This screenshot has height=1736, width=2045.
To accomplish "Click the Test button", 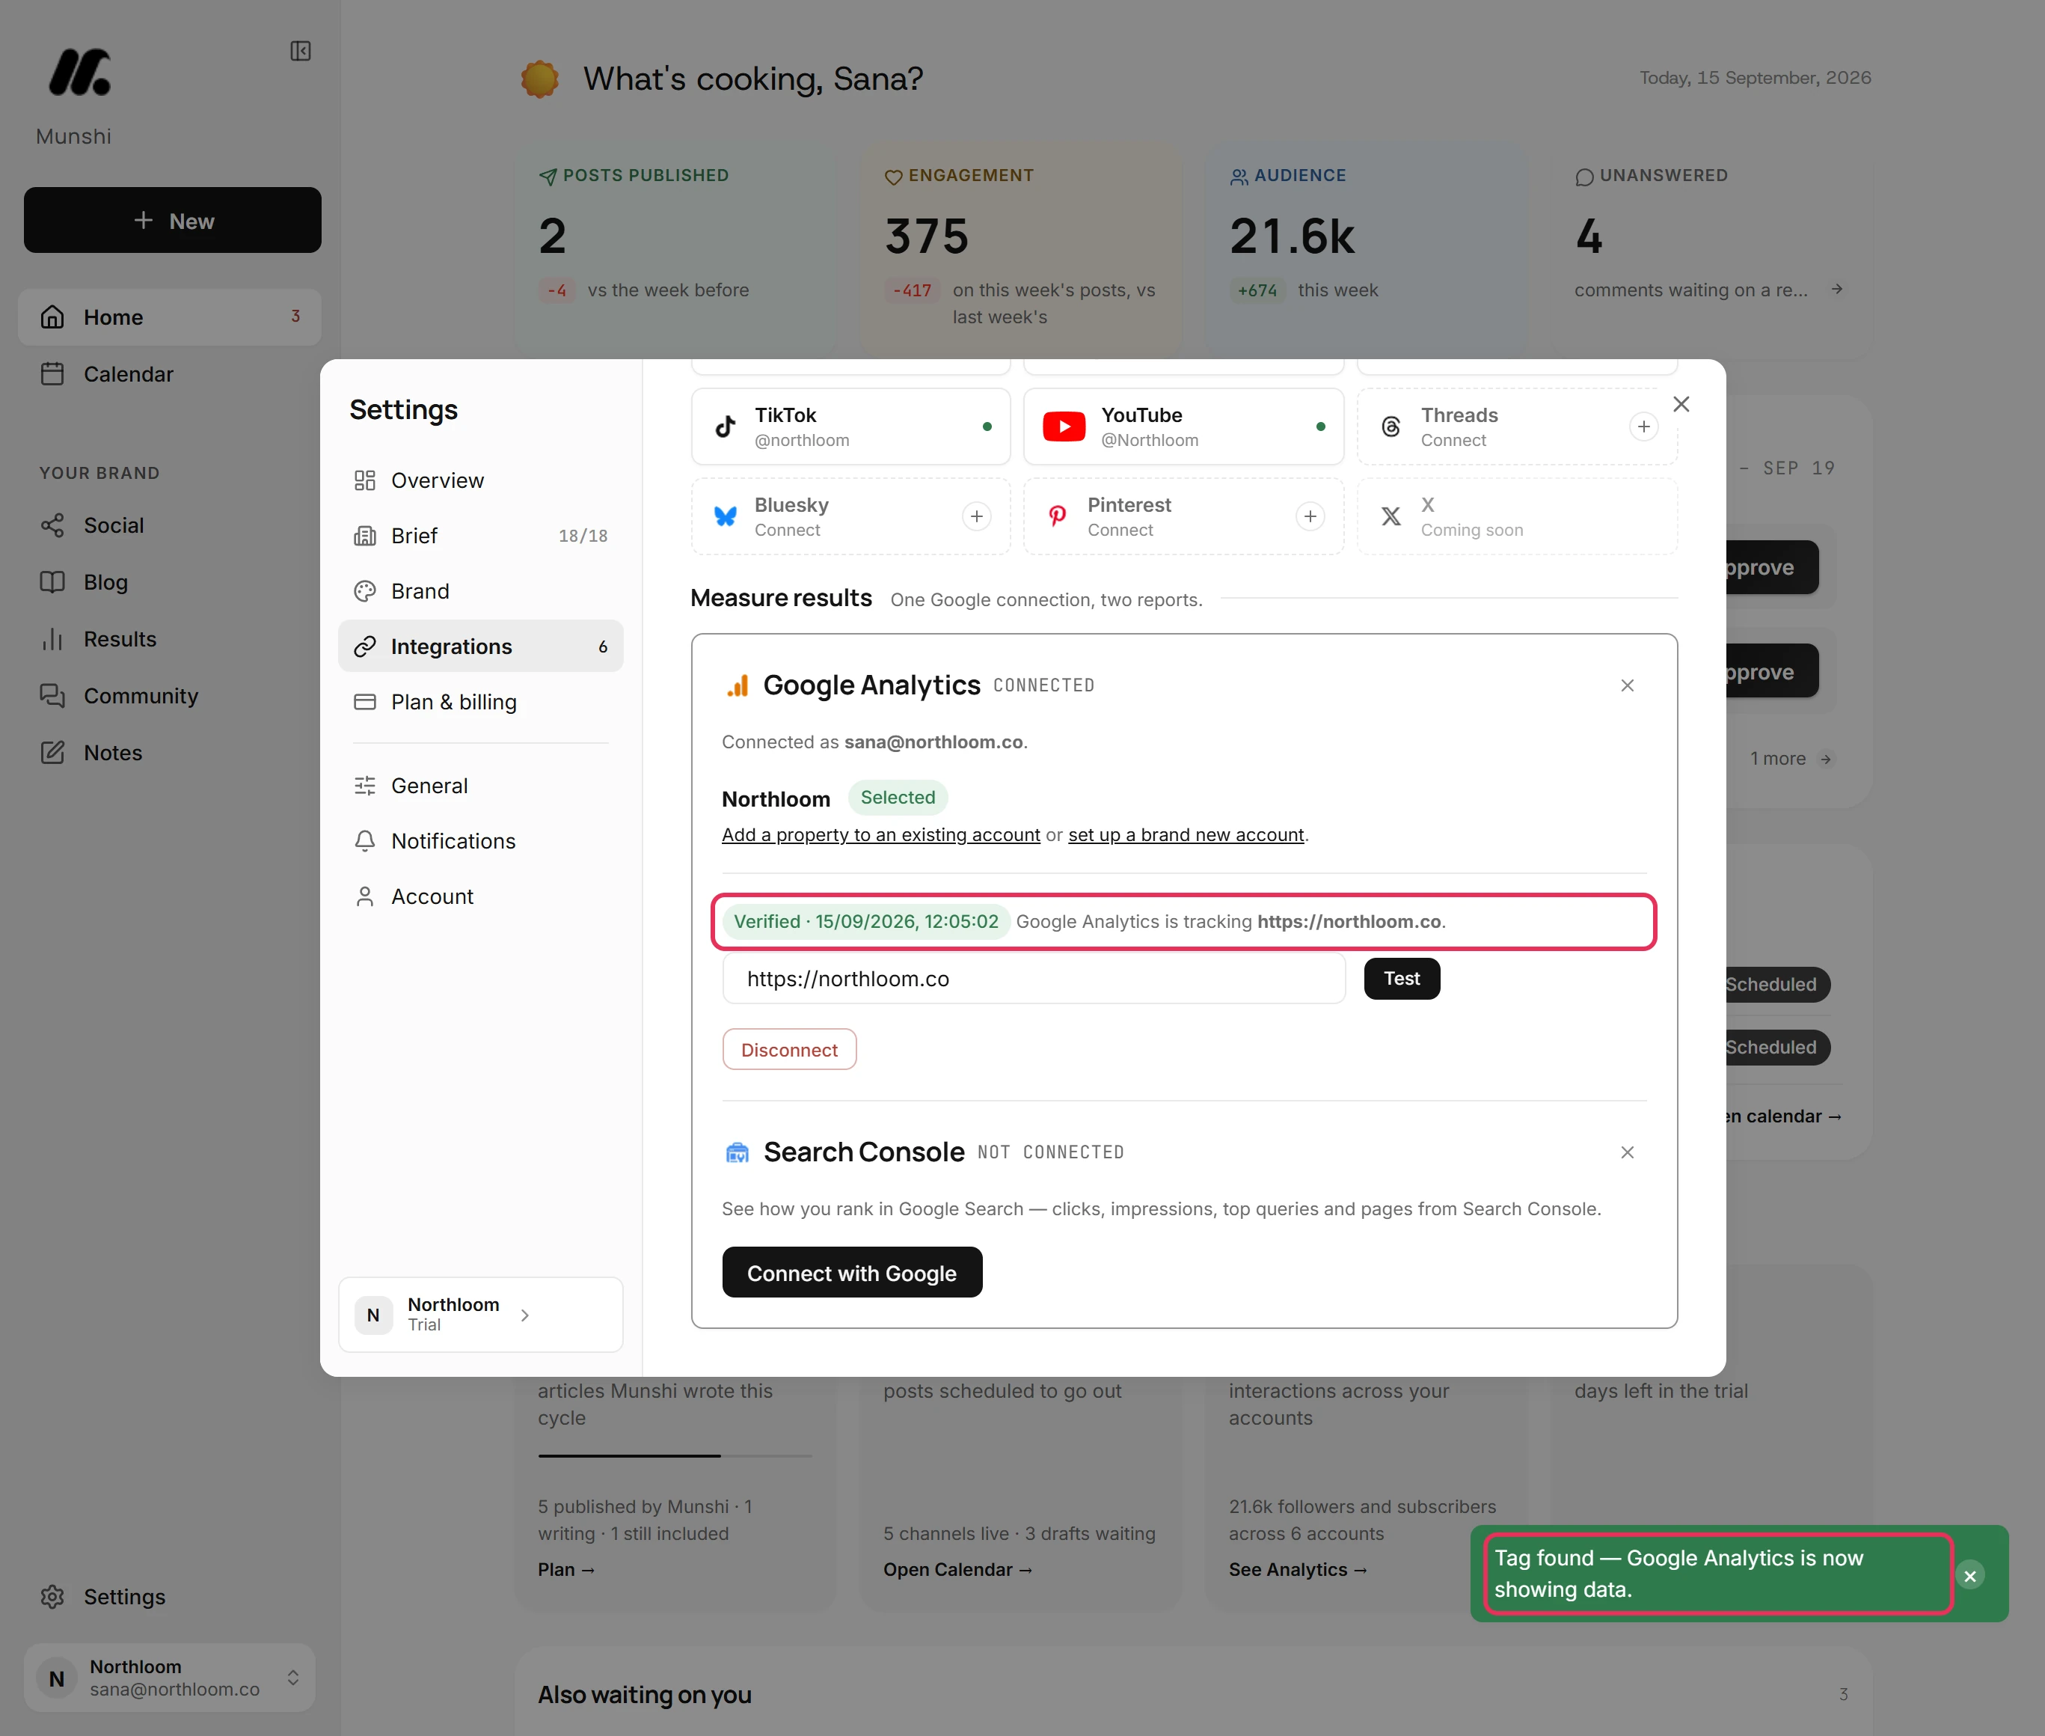I will 1402,979.
